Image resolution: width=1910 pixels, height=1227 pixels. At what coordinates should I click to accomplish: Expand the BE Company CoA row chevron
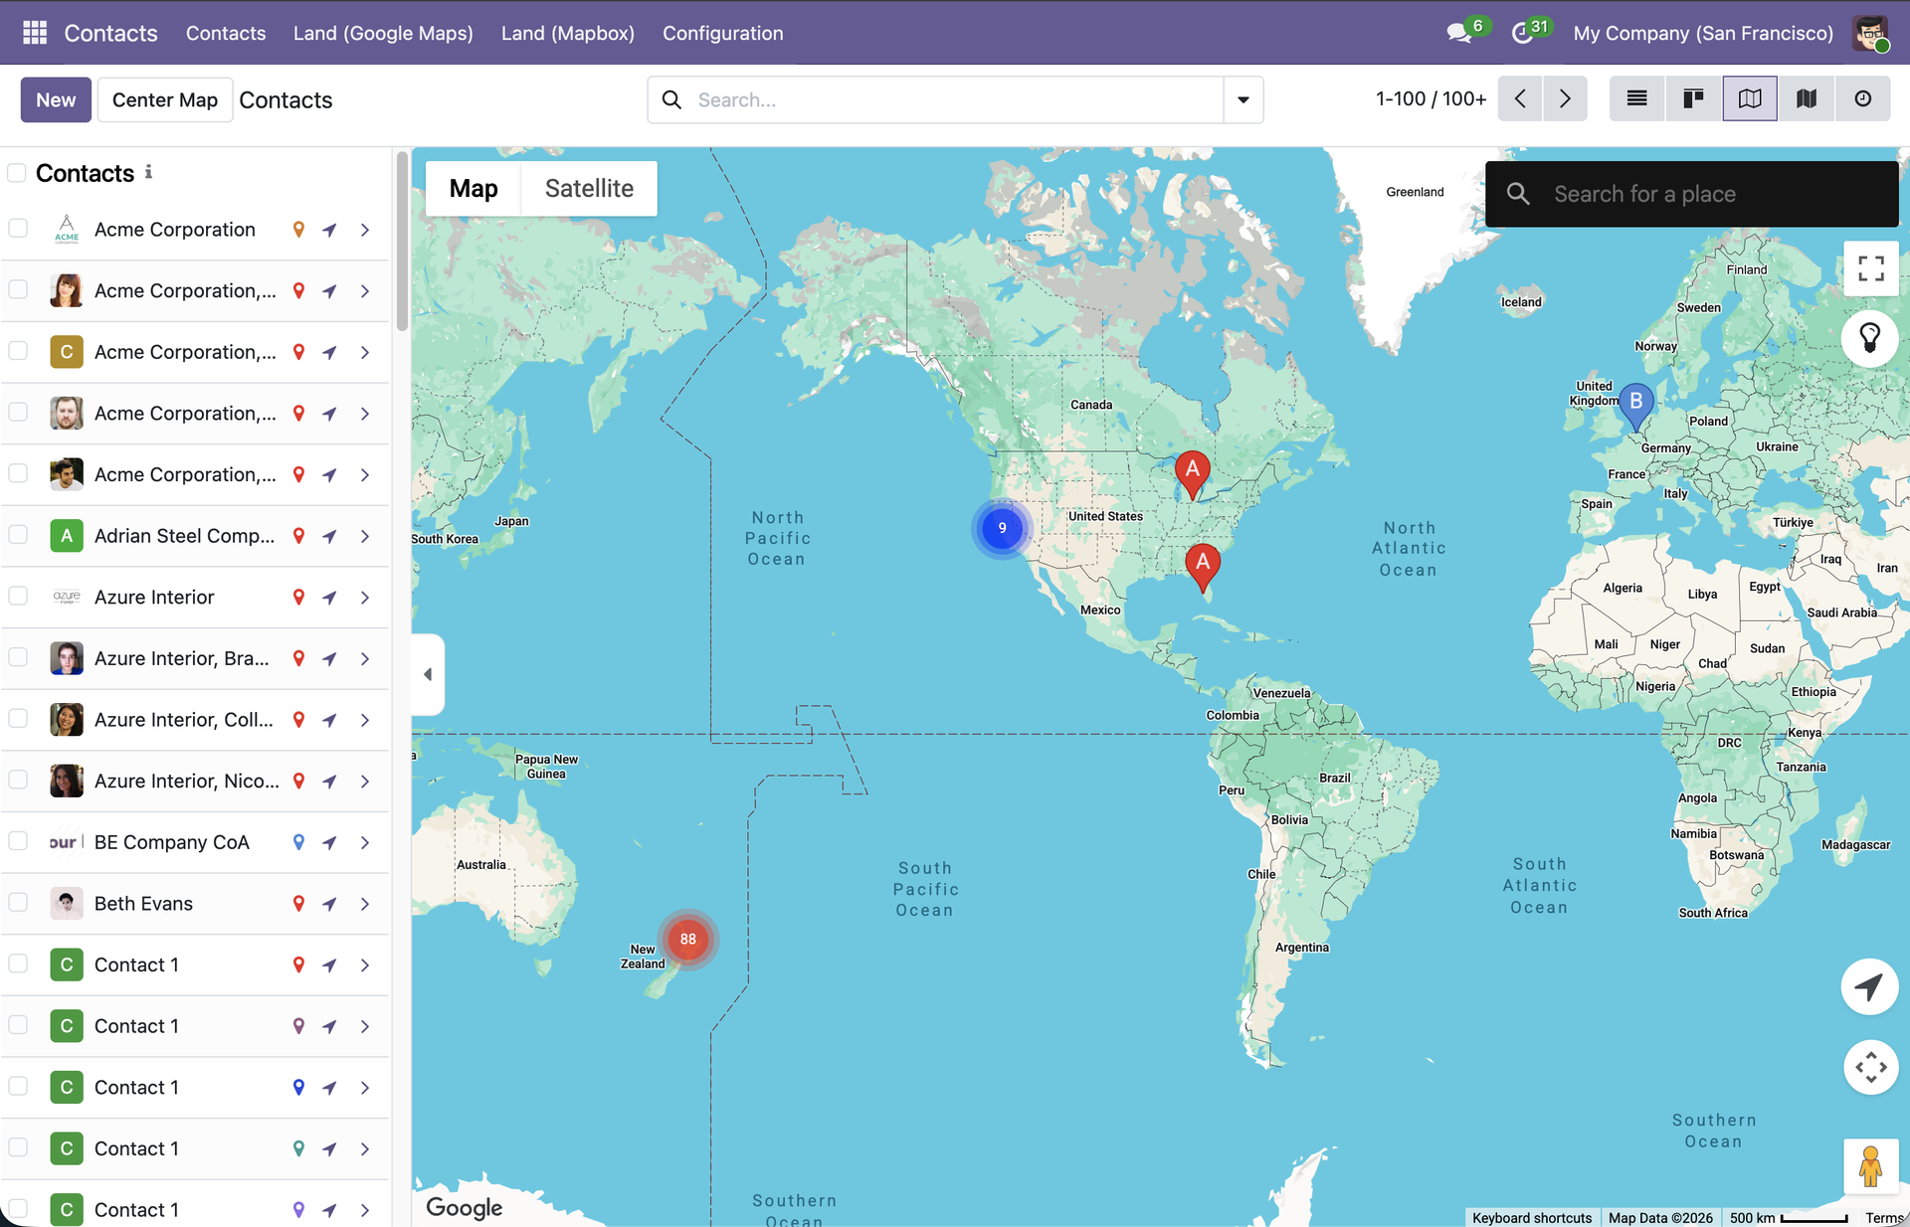pyautogui.click(x=365, y=842)
